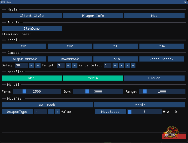Click the 'Hiz: +0' speed readout
Screen dimensions: 188x143
click(170, 112)
